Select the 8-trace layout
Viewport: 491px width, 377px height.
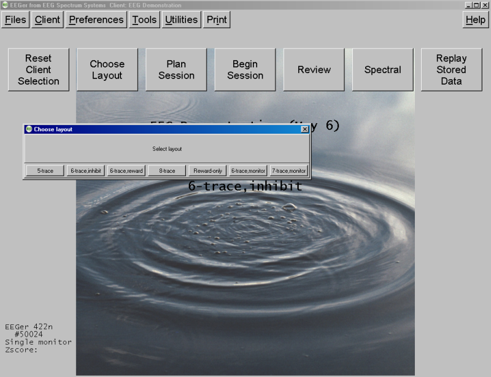click(x=167, y=171)
